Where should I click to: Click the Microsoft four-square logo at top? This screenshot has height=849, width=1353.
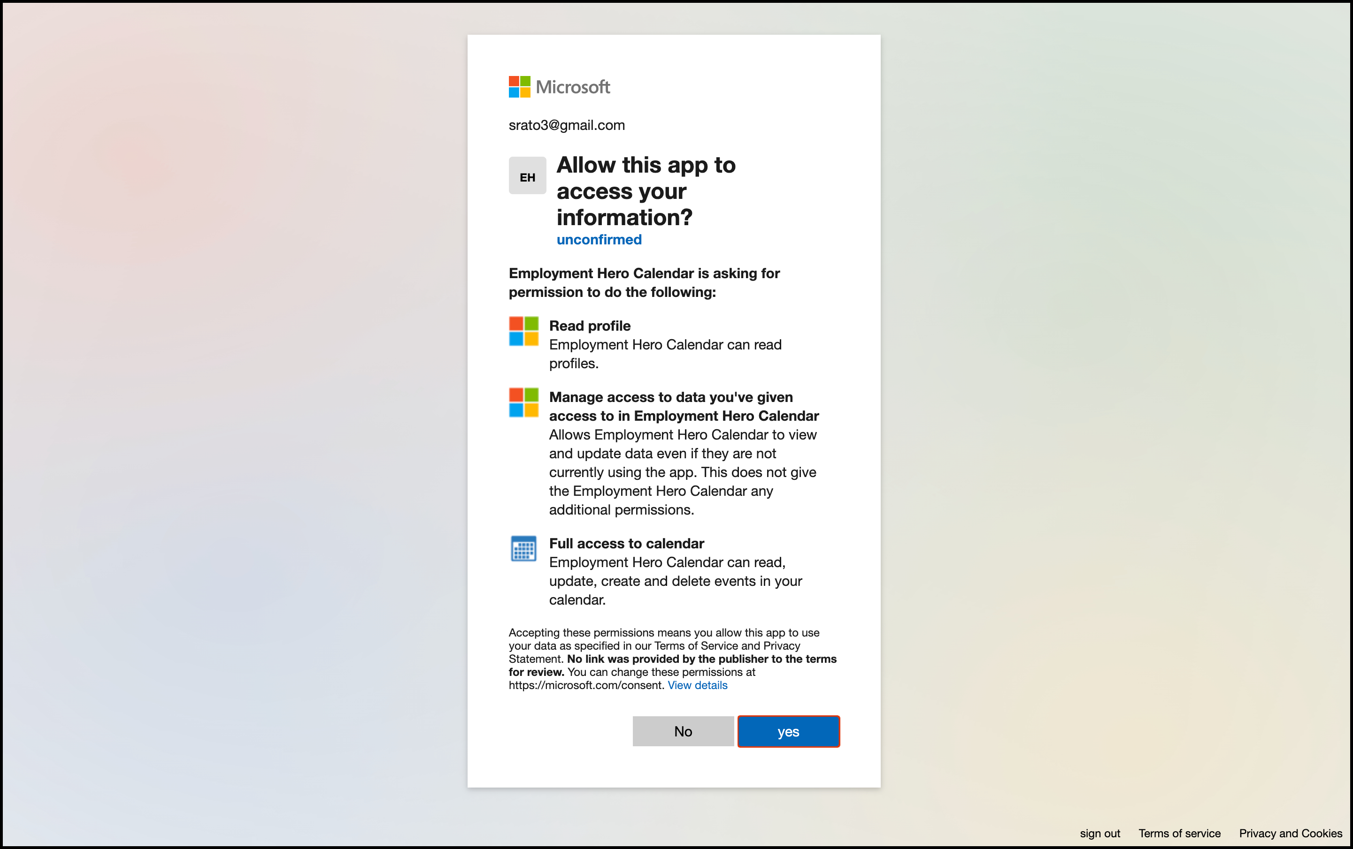519,87
